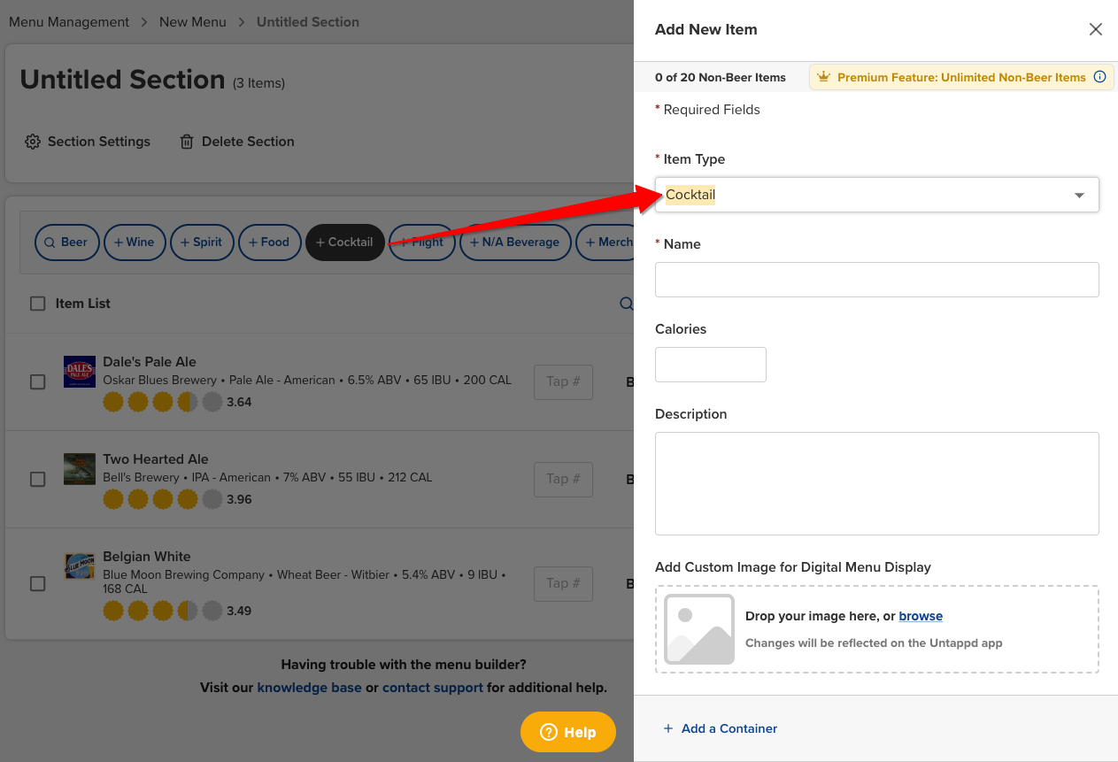The width and height of the screenshot is (1118, 762).
Task: Click the Two Hearted Ale logo thumbnail
Action: pyautogui.click(x=80, y=469)
